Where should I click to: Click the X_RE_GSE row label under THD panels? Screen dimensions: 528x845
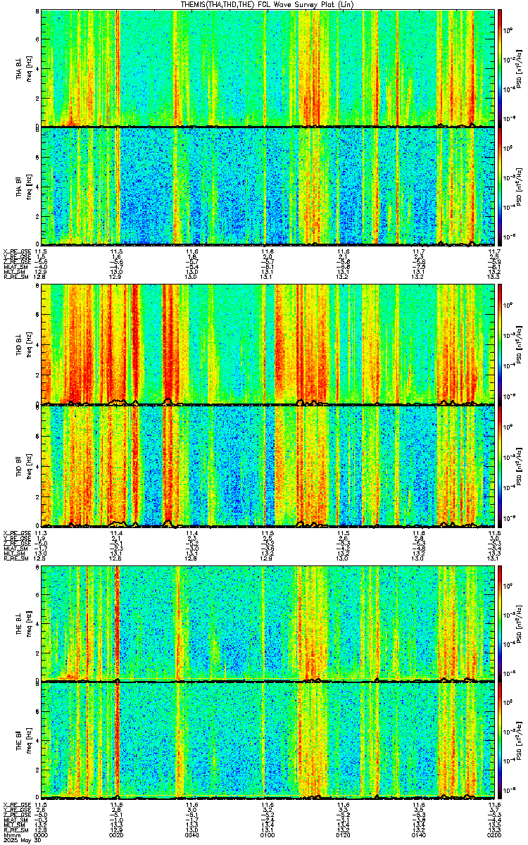(16, 532)
